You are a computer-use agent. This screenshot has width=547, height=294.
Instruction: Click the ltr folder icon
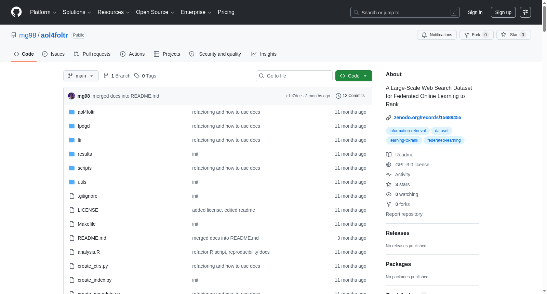pos(72,140)
